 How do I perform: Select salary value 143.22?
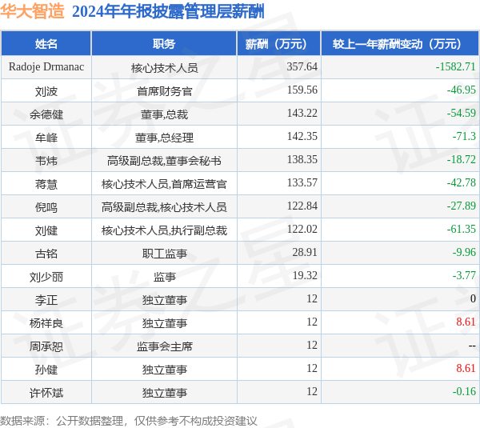[302, 113]
